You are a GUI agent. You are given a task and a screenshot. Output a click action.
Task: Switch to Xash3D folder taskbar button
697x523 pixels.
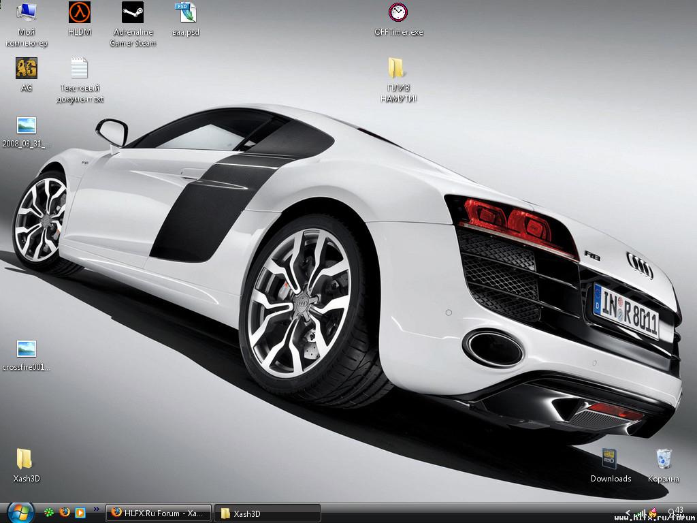coord(267,513)
